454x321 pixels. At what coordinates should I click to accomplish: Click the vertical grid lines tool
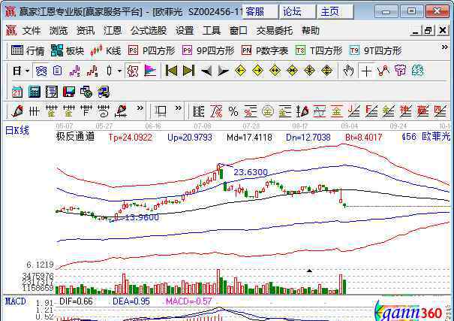point(35,111)
